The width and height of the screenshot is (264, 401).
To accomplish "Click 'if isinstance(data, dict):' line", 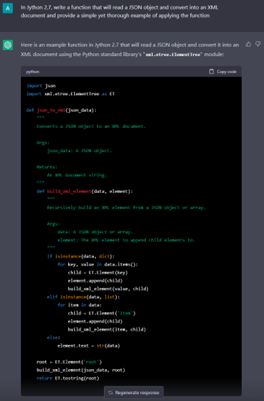I will click(x=81, y=256).
